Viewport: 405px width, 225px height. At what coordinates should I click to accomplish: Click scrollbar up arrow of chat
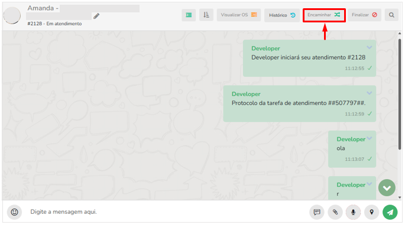coord(400,34)
